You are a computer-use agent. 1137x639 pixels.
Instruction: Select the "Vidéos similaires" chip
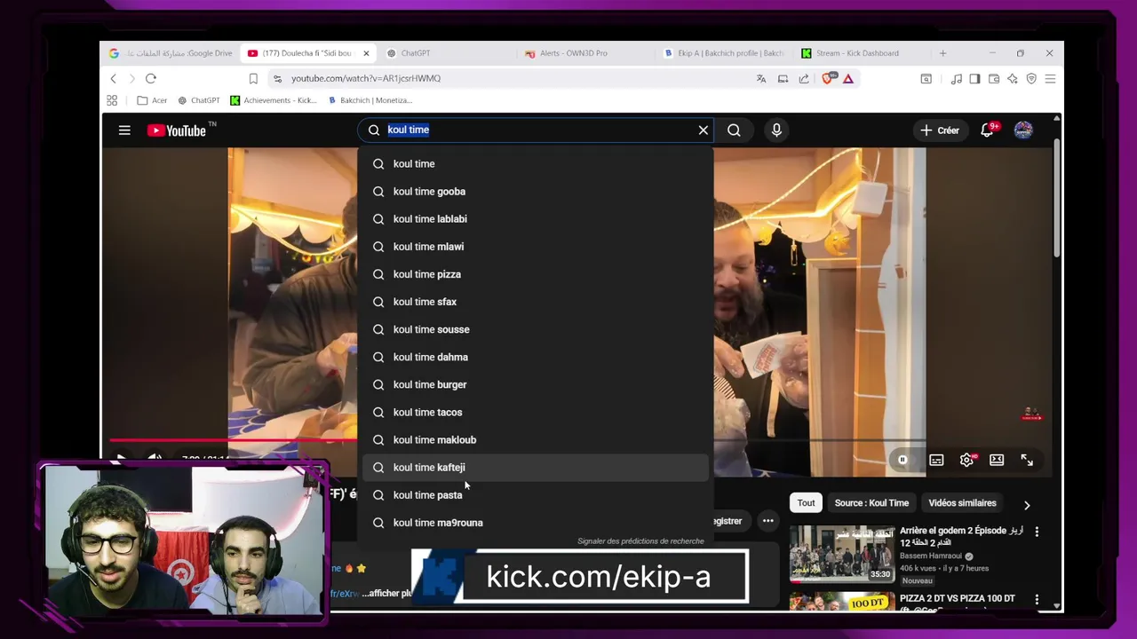tap(962, 503)
